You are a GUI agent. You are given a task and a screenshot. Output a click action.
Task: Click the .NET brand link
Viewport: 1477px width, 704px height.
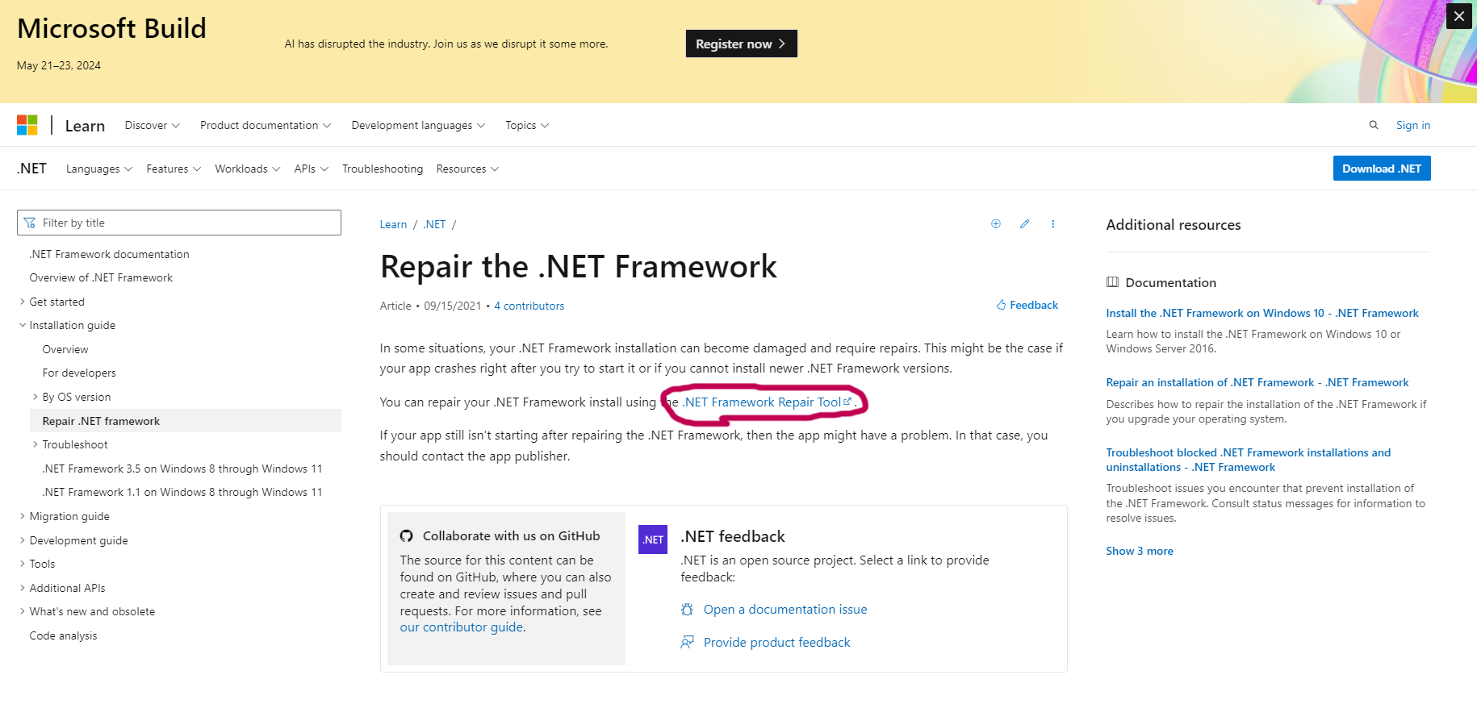[31, 169]
